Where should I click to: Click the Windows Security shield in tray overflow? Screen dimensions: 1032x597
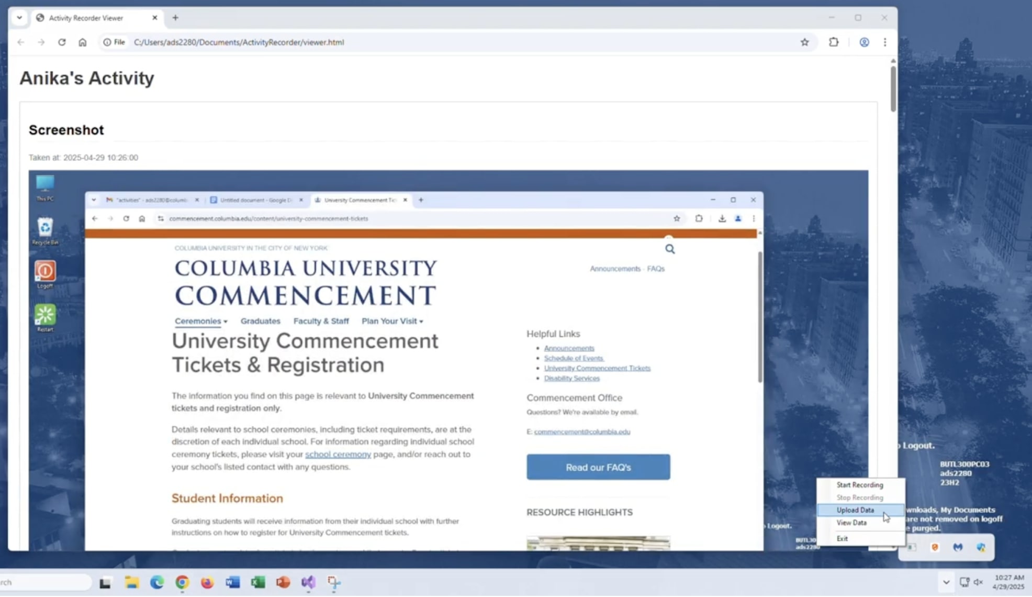tap(981, 547)
